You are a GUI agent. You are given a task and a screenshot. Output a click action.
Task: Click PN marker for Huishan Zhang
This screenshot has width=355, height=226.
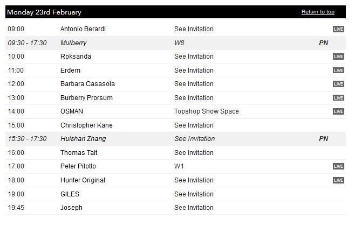(324, 139)
